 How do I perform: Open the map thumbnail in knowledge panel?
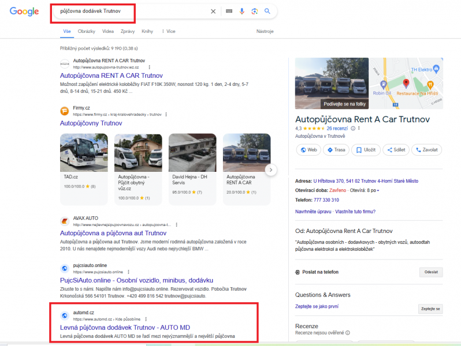[x=406, y=84]
